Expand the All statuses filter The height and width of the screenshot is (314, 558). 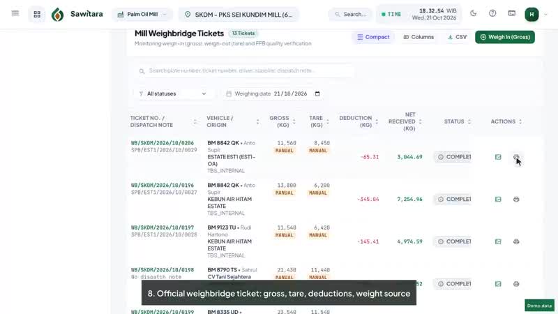pyautogui.click(x=173, y=94)
